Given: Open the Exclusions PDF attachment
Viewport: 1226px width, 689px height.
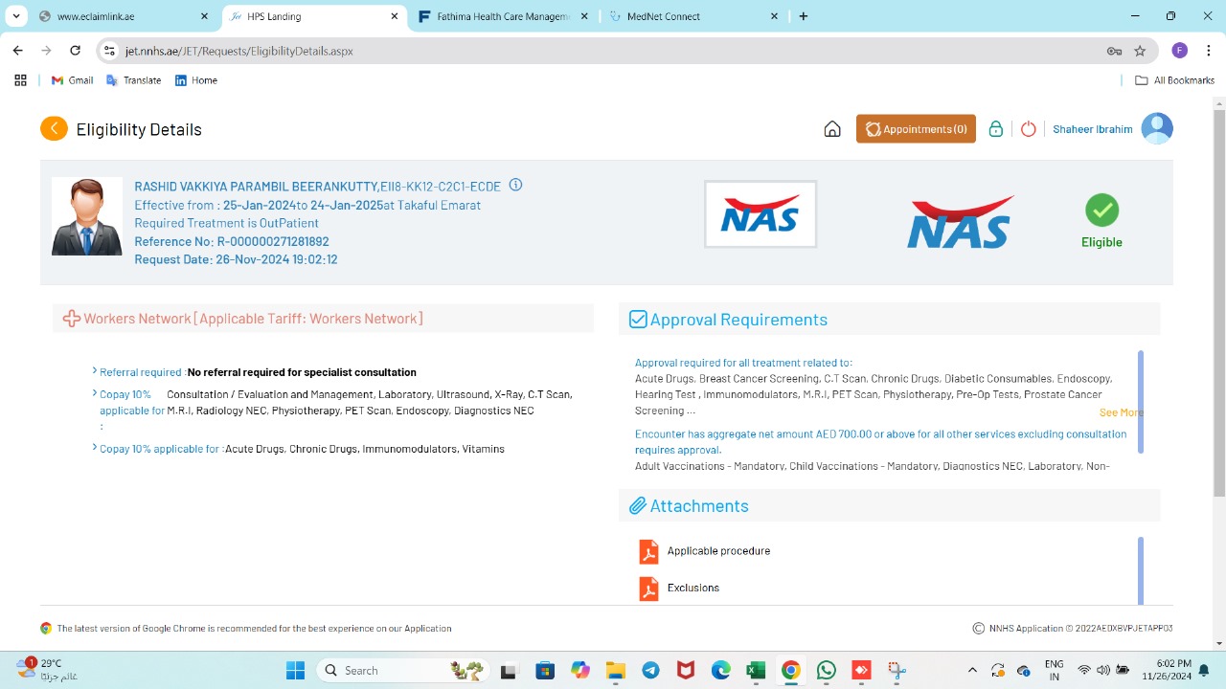Looking at the screenshot, I should [x=648, y=589].
